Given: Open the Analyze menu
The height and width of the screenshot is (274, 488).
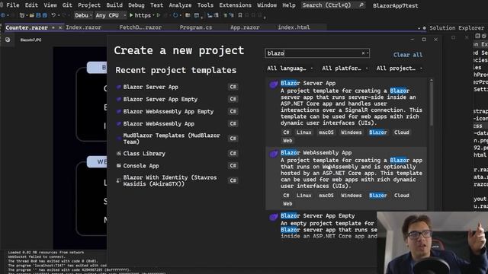Looking at the screenshot, I should click(x=180, y=5).
